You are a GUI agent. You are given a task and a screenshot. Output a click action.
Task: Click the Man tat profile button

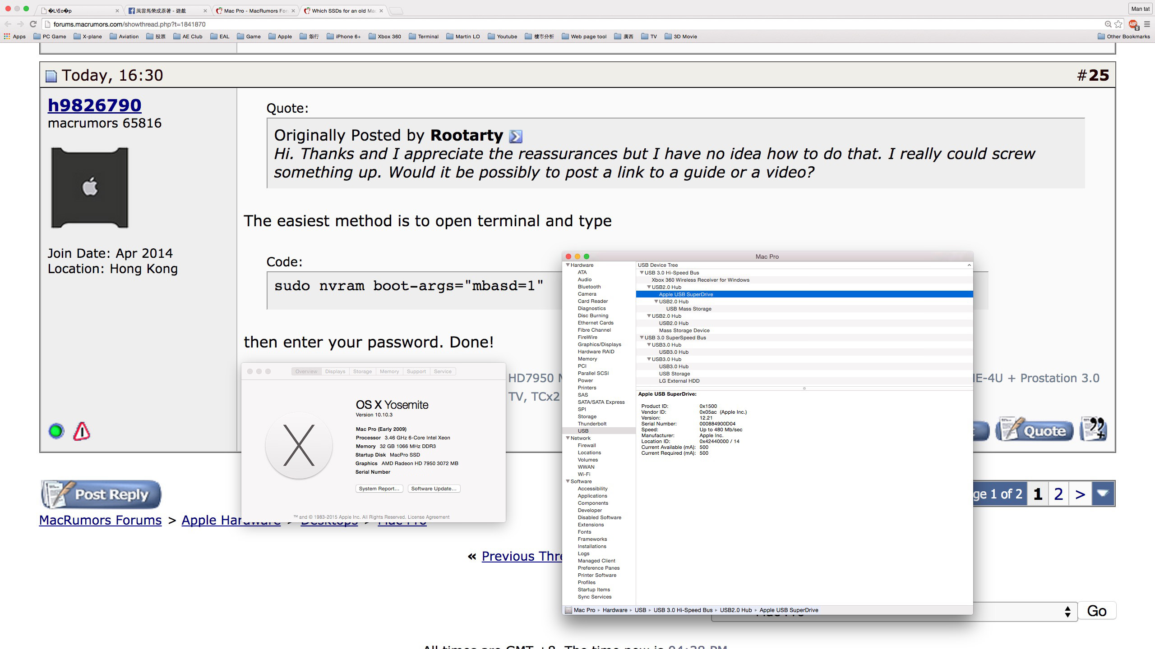tap(1140, 9)
